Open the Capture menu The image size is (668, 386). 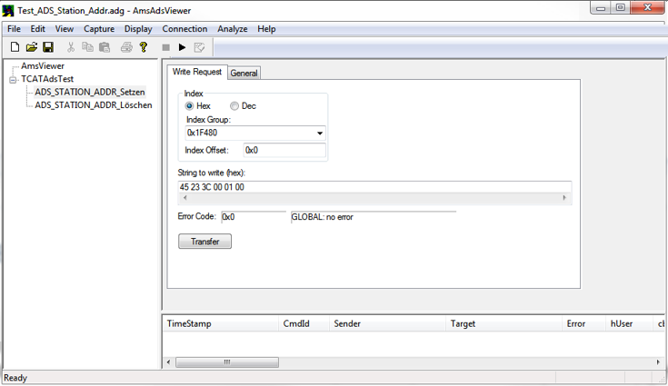pos(99,29)
